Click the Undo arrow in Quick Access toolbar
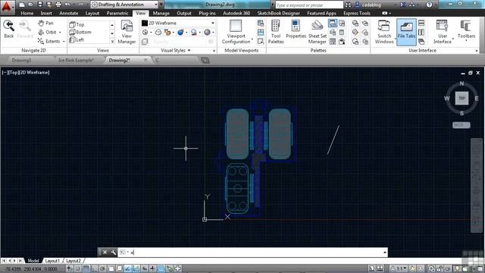485x273 pixels. coord(67,5)
